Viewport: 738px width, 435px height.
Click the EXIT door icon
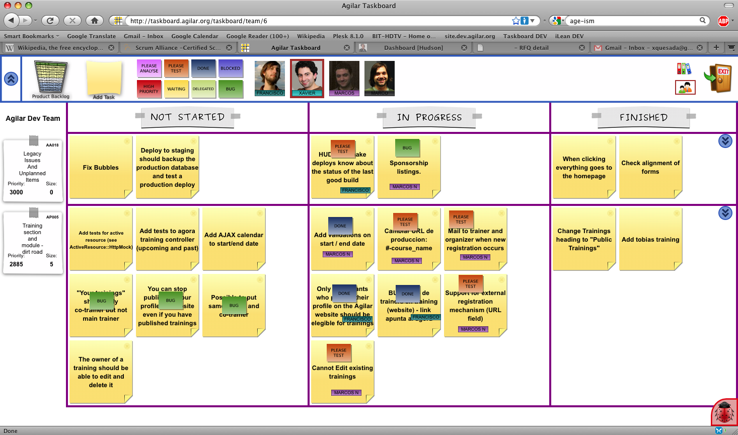pyautogui.click(x=720, y=78)
